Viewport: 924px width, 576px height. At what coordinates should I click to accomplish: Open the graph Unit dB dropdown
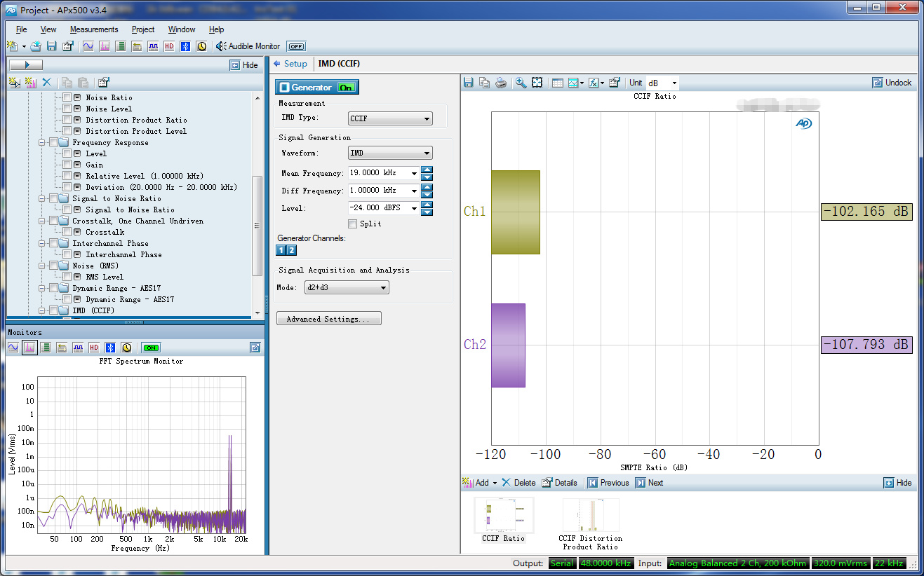coord(662,83)
